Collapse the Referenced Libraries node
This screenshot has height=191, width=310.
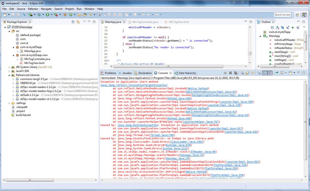click(9, 75)
